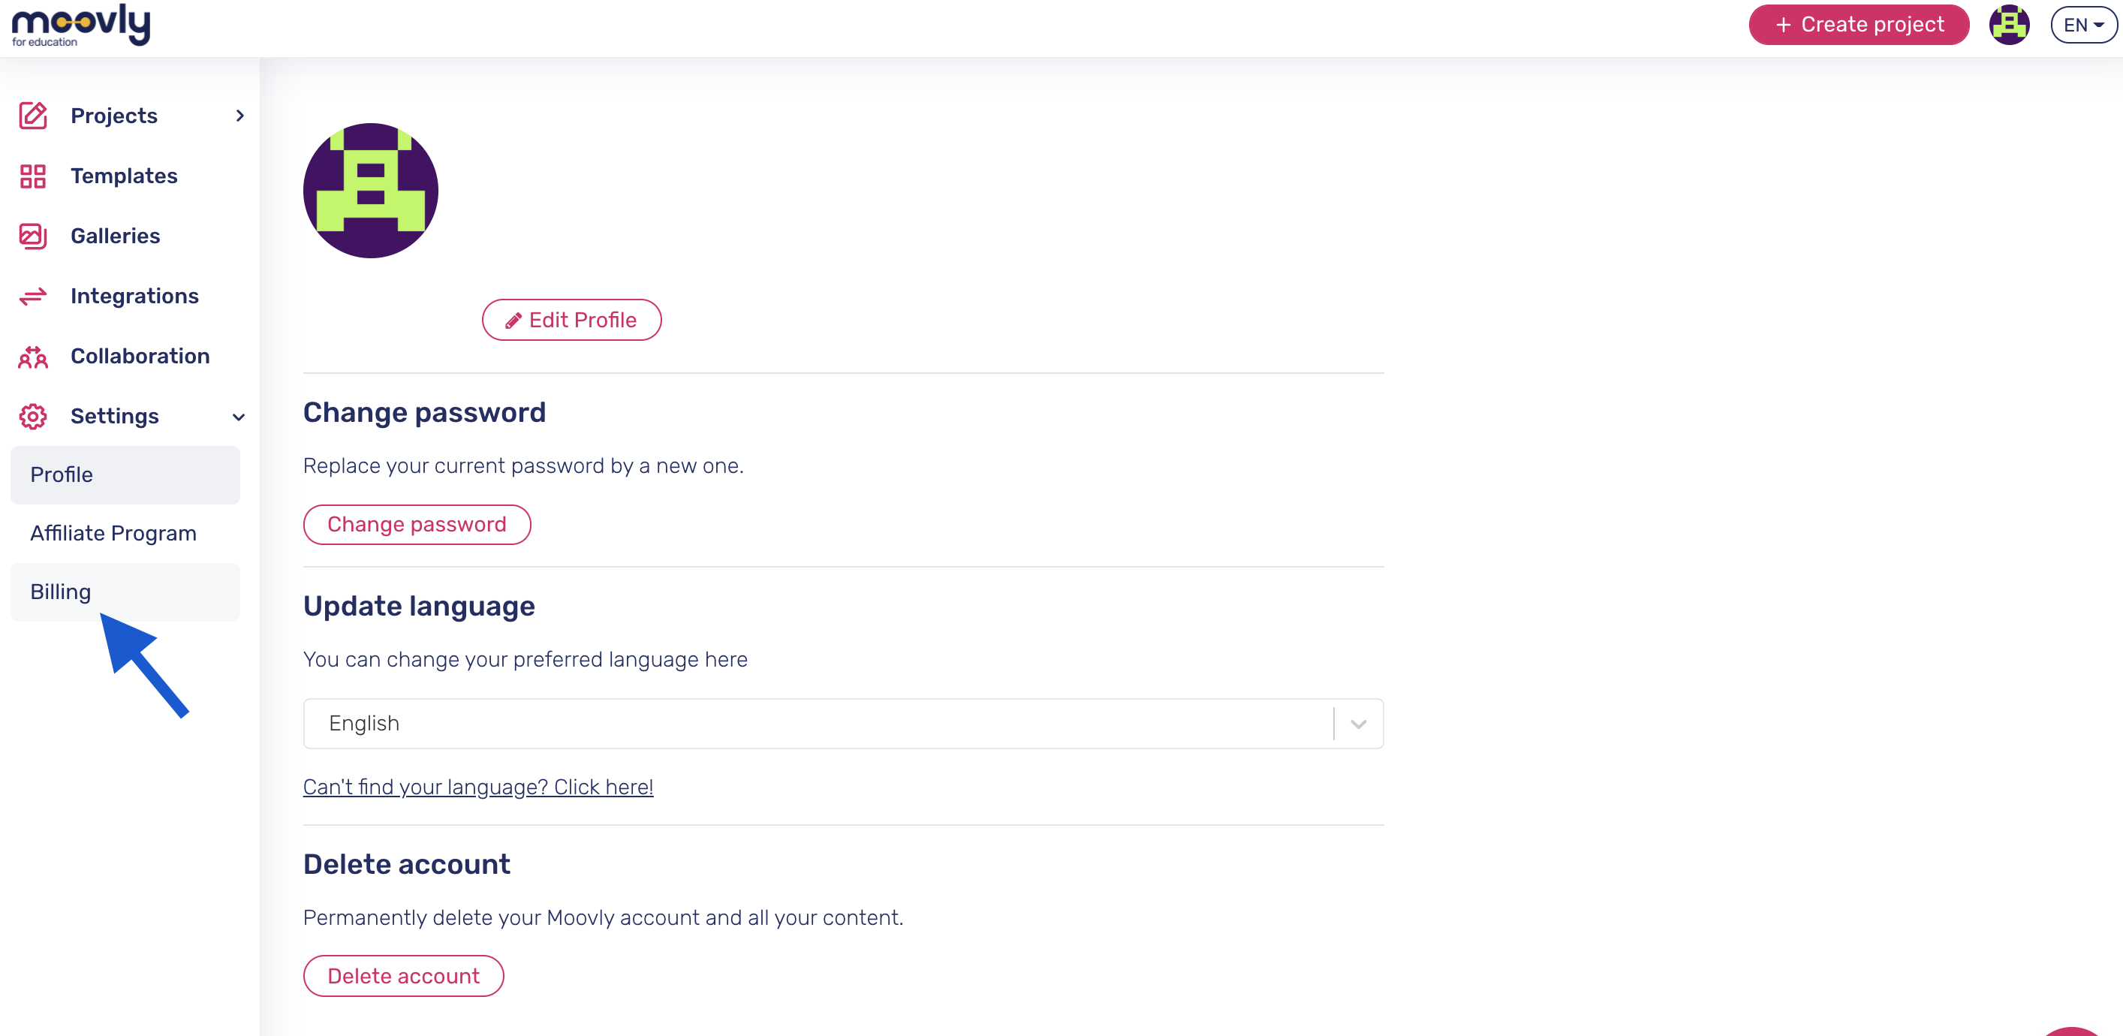
Task: Open the English language select box
Action: pos(843,723)
